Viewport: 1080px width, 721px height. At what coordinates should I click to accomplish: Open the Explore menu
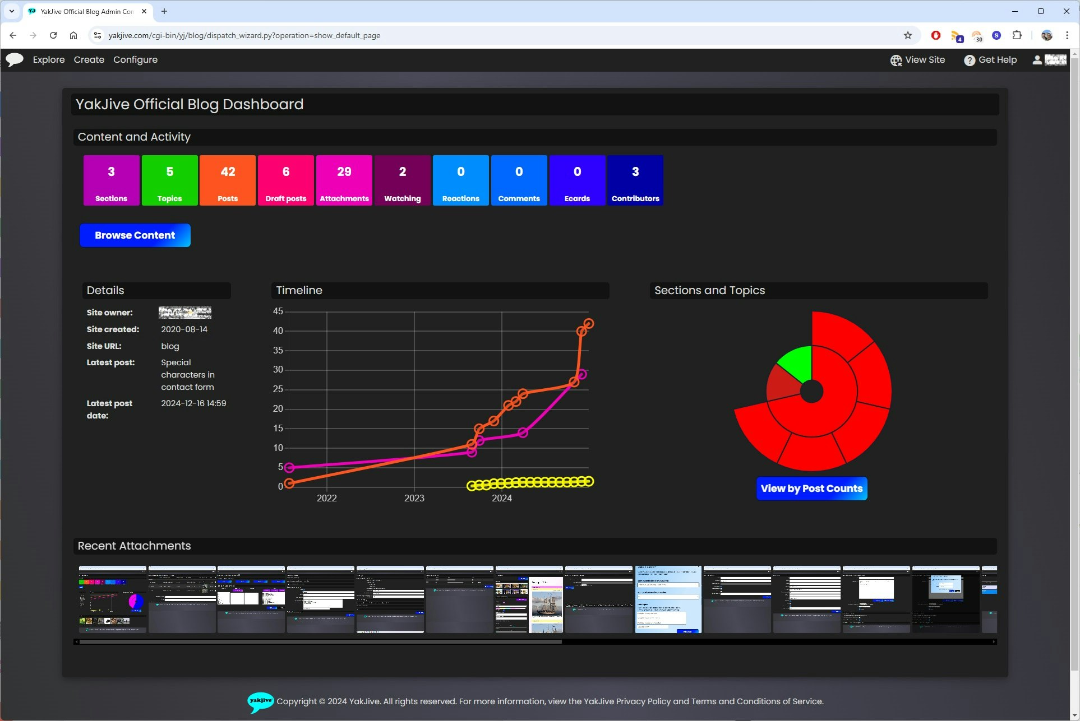pyautogui.click(x=49, y=59)
